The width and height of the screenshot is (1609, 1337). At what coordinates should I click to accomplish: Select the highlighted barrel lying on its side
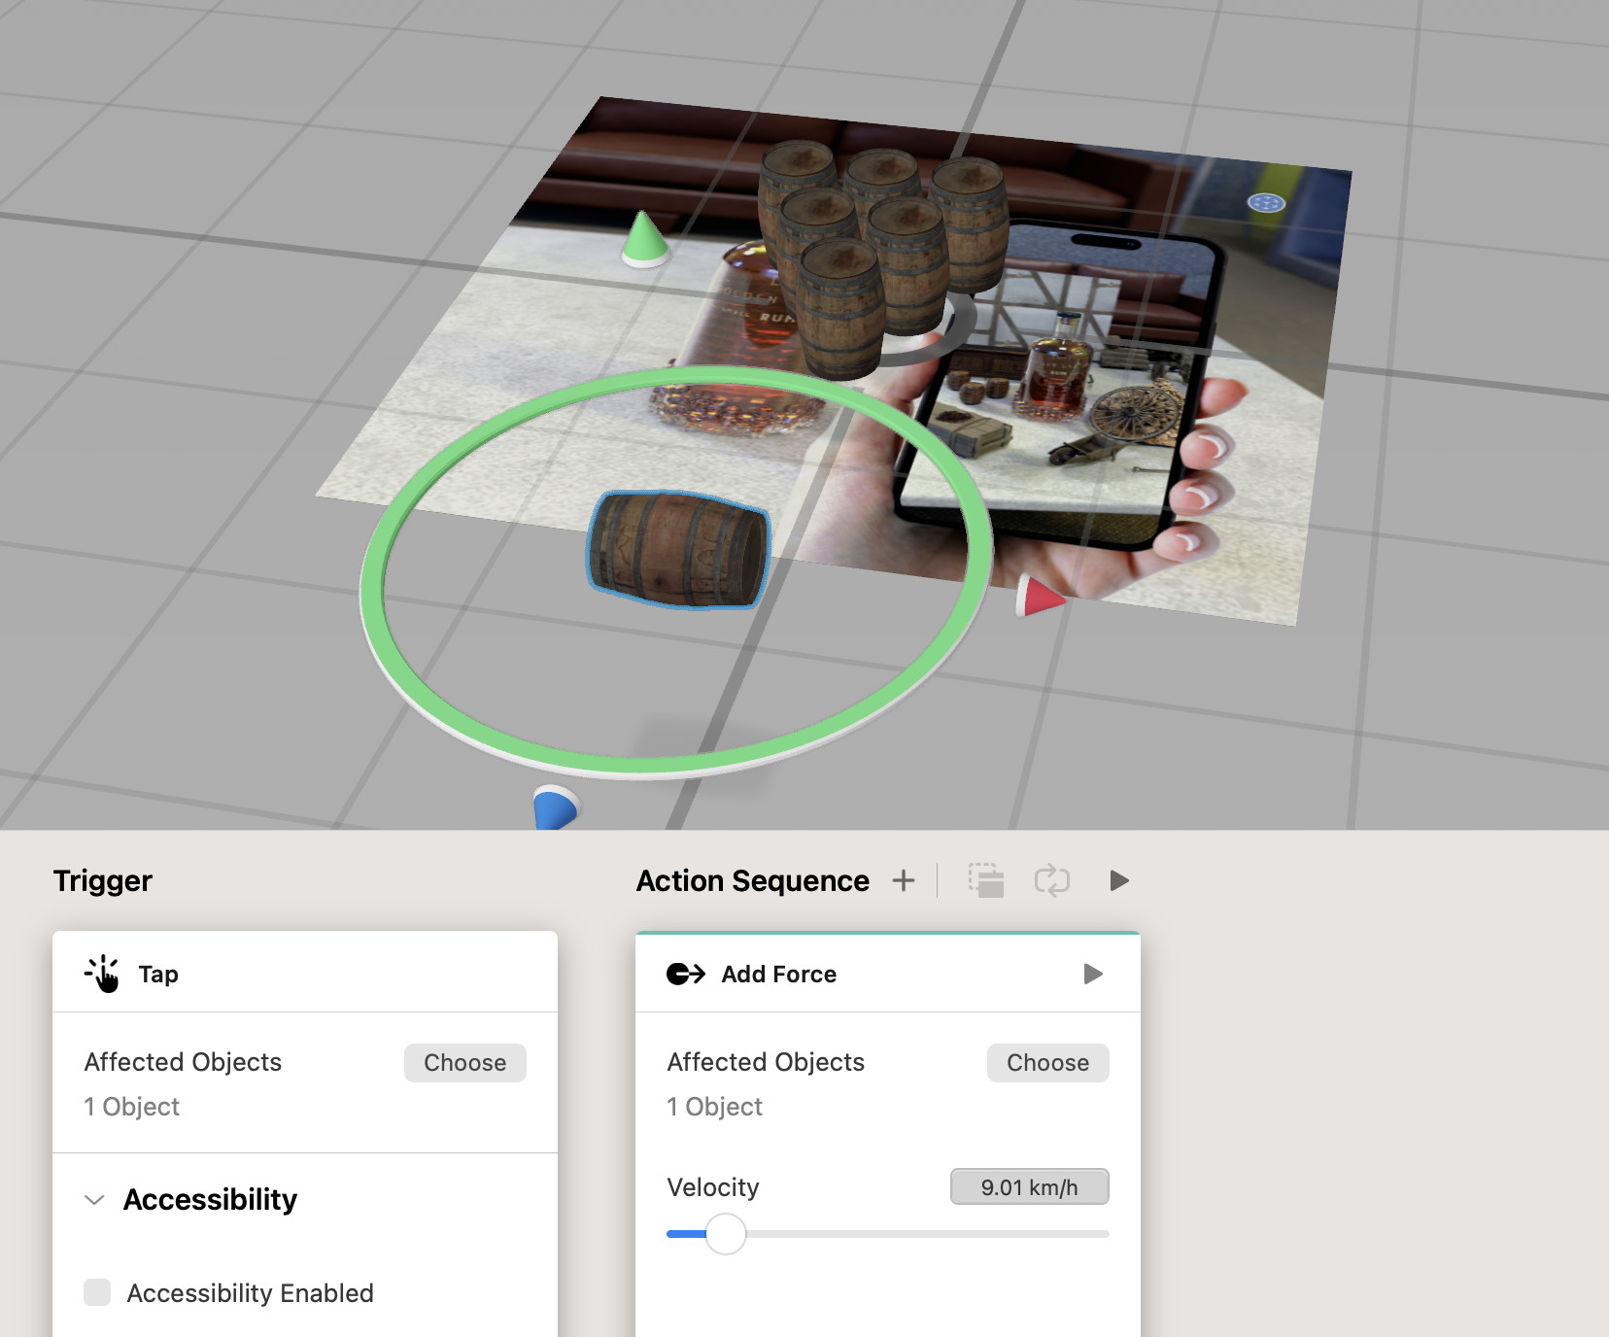678,550
